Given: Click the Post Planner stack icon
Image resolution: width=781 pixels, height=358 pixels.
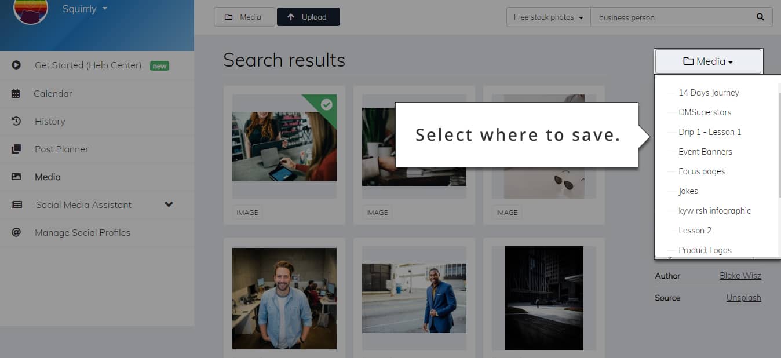Looking at the screenshot, I should [x=16, y=149].
